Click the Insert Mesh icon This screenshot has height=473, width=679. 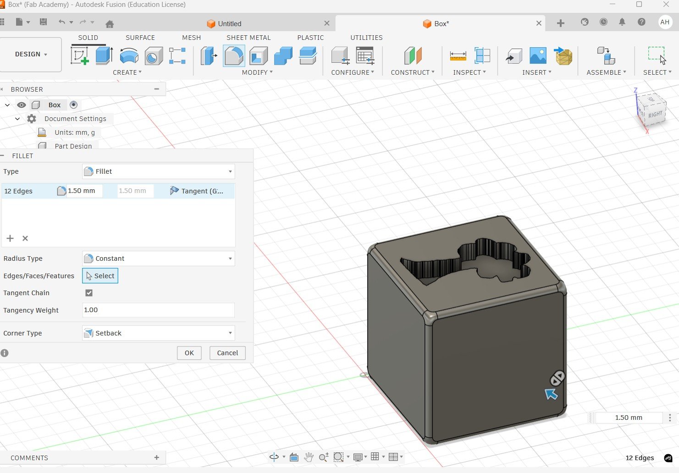(563, 56)
